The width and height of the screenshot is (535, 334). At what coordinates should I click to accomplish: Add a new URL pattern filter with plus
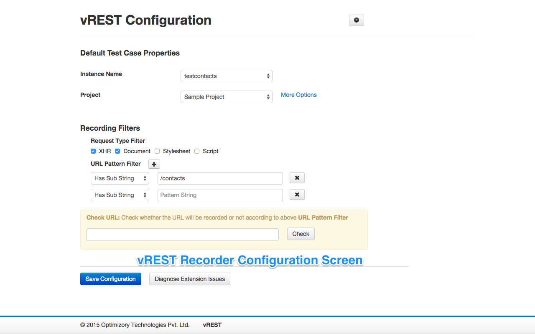[x=154, y=164]
